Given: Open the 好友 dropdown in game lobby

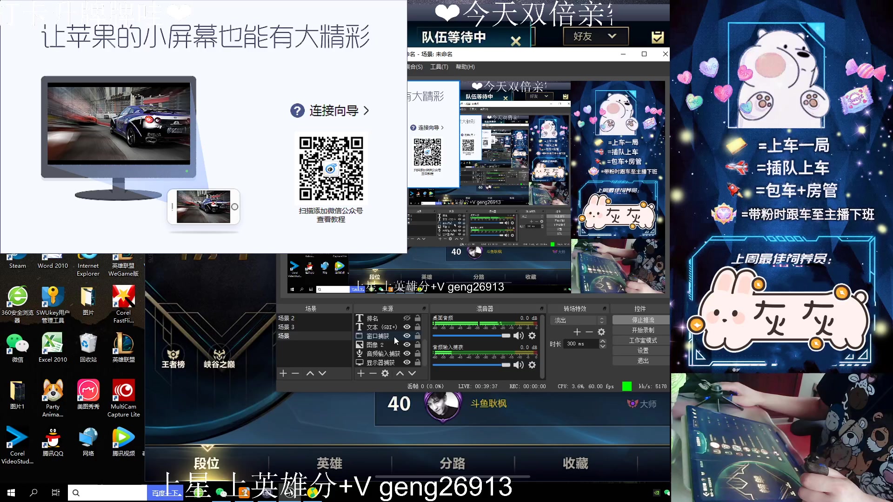Looking at the screenshot, I should click(x=595, y=36).
